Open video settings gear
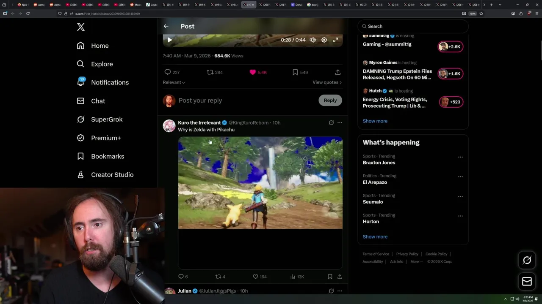Screen dimensions: 542x304 [x=324, y=40]
